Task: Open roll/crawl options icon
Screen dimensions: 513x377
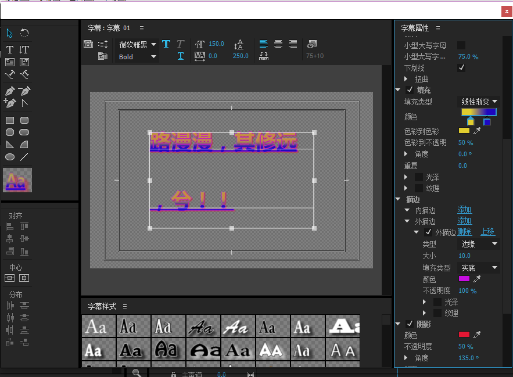Action: click(x=103, y=44)
